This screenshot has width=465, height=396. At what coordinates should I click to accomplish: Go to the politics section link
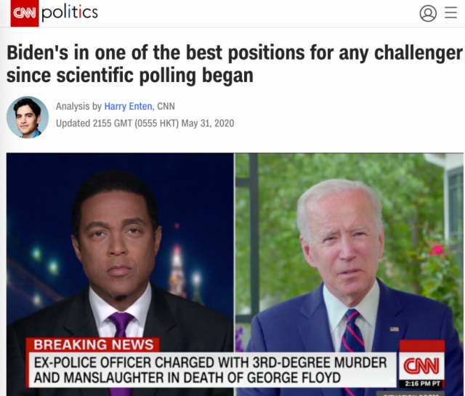tap(70, 12)
